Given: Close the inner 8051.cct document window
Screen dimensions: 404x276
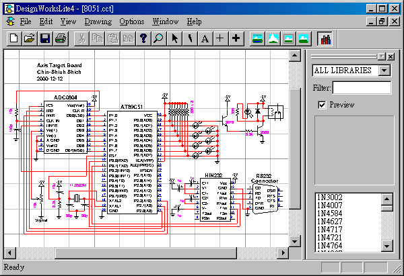Looking at the screenshot, I should click(394, 21).
